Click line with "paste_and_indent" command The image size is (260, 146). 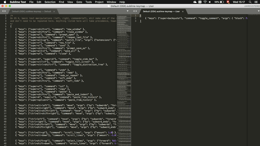coord(54,94)
